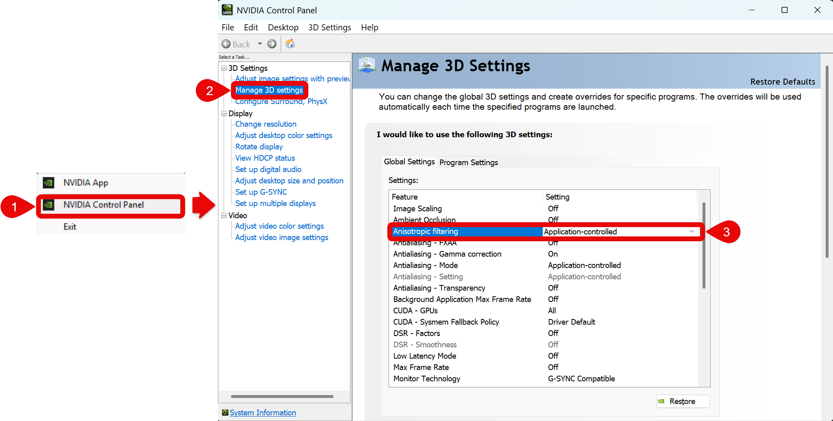
Task: Select the Low Latency Mode row
Action: [x=543, y=356]
